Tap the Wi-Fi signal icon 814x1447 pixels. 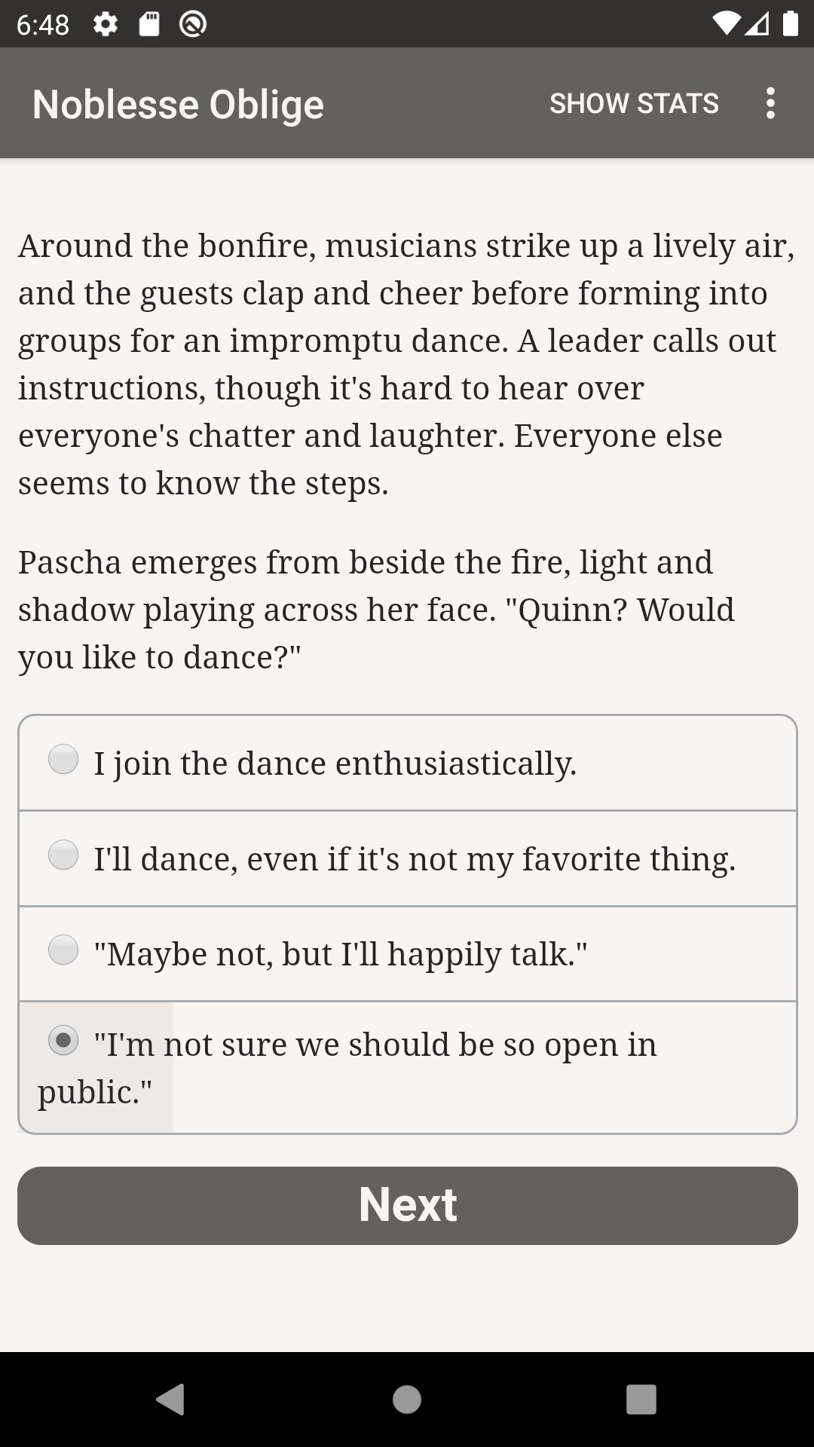[726, 25]
